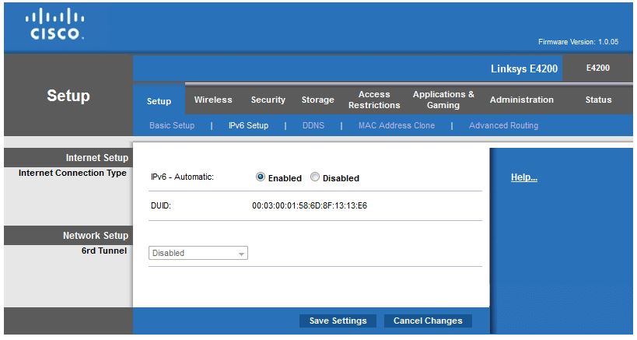
Task: Go to Advanced Routing sub-tab
Action: pyautogui.click(x=504, y=125)
